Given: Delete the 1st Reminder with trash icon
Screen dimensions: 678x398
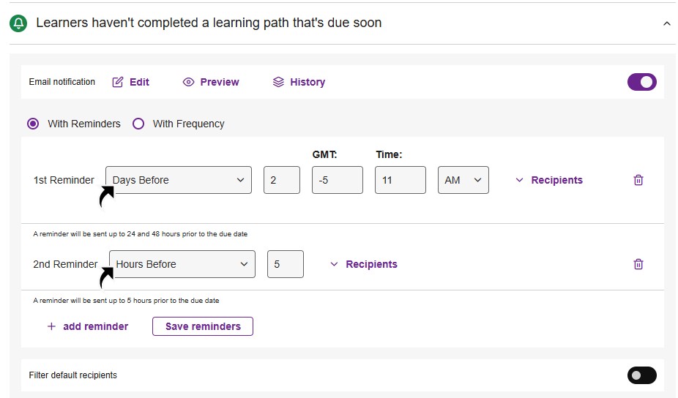Looking at the screenshot, I should [x=638, y=180].
